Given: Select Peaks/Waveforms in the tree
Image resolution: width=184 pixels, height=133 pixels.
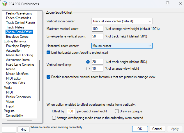Looking at the screenshot, I should pyautogui.click(x=19, y=13).
